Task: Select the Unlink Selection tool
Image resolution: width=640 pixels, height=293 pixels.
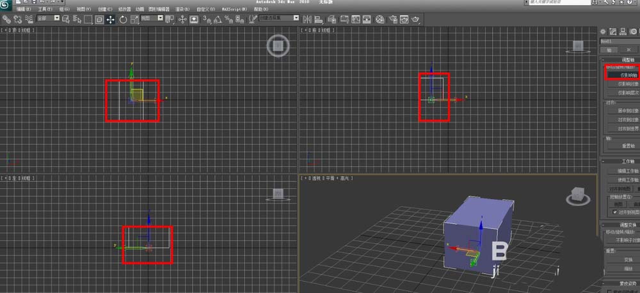Action: (x=18, y=19)
